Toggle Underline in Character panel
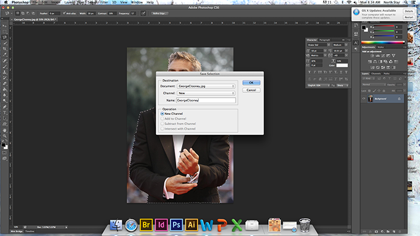This screenshot has height=236, width=420. click(341, 72)
